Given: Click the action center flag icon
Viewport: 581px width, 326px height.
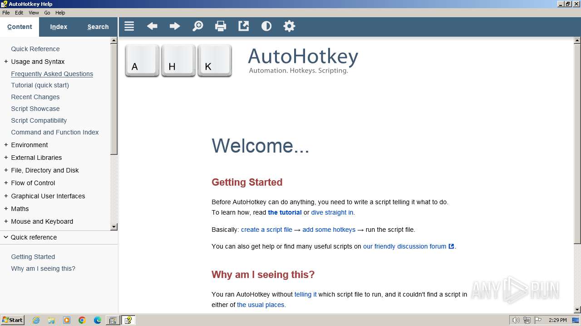Looking at the screenshot, I should pyautogui.click(x=537, y=320).
